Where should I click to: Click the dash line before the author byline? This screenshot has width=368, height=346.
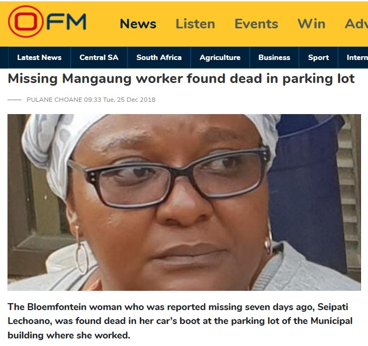pos(14,100)
